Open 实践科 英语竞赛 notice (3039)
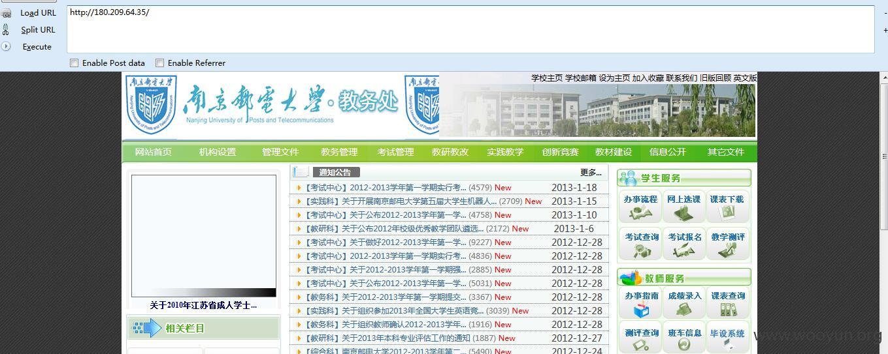This screenshot has width=888, height=354. [x=394, y=310]
